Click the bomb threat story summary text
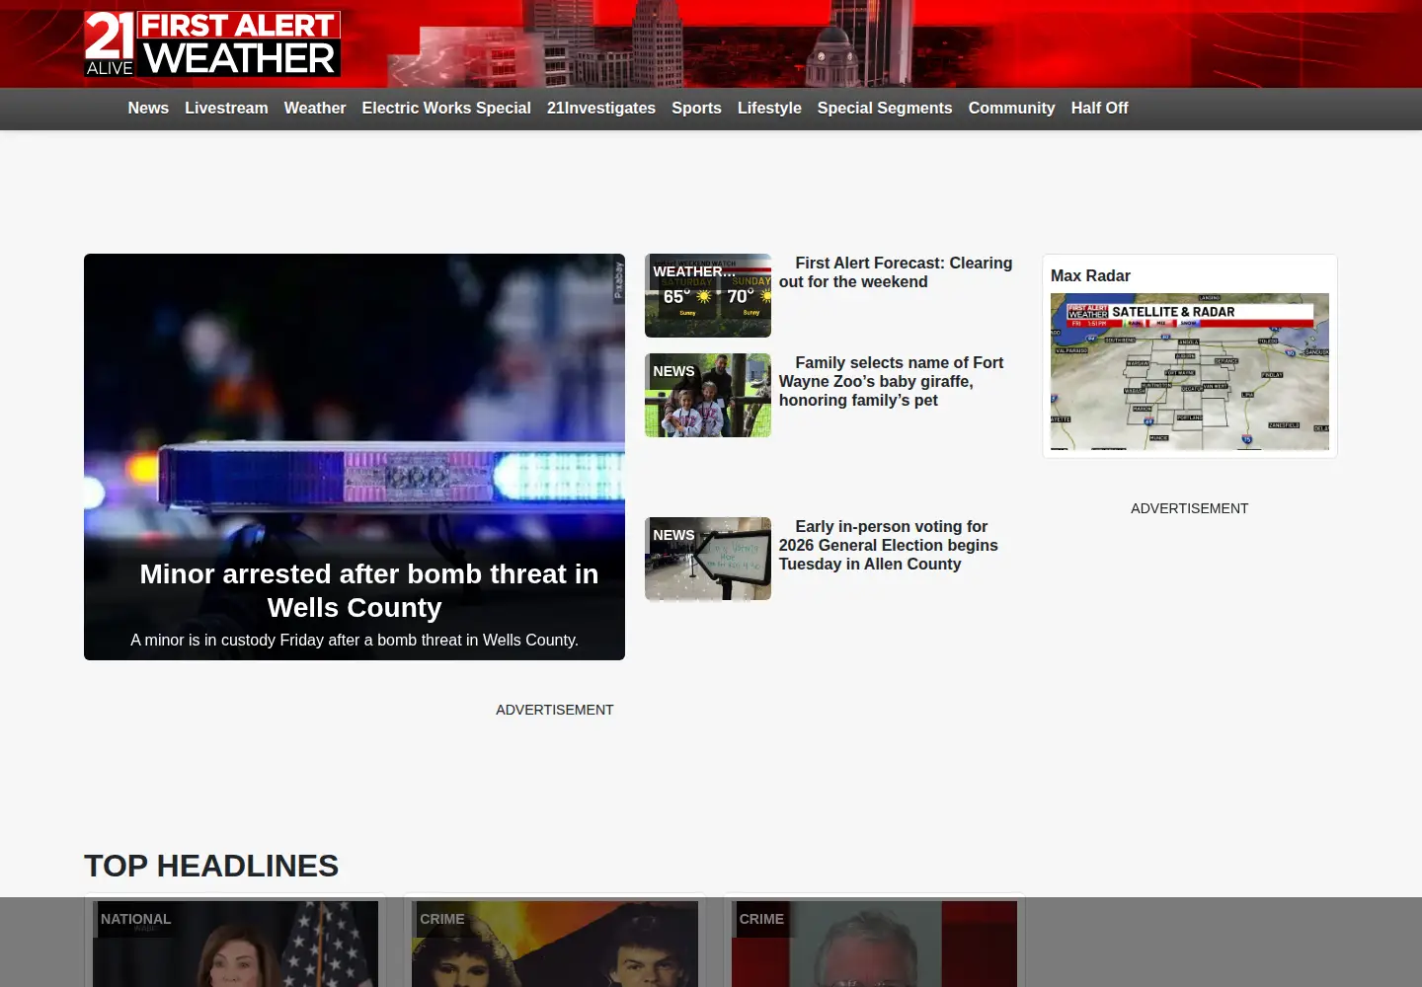The width and height of the screenshot is (1422, 987). pos(355,640)
